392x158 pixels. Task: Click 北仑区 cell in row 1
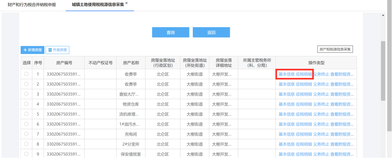(163, 74)
